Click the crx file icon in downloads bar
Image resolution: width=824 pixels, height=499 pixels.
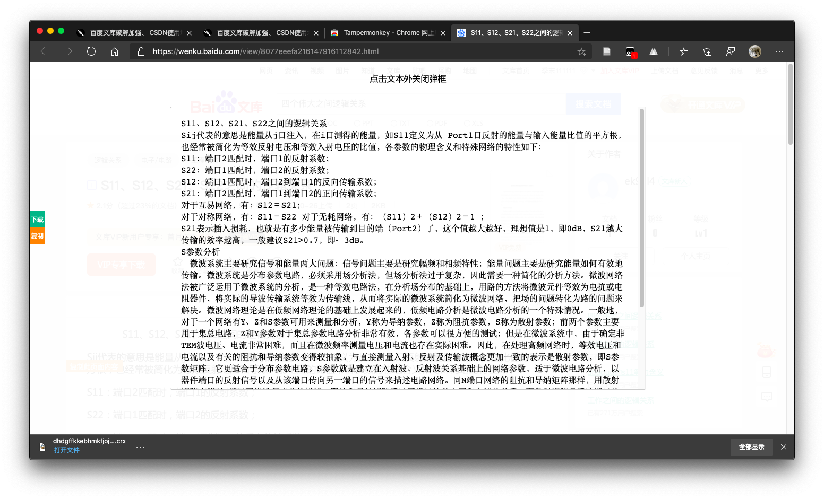tap(42, 447)
